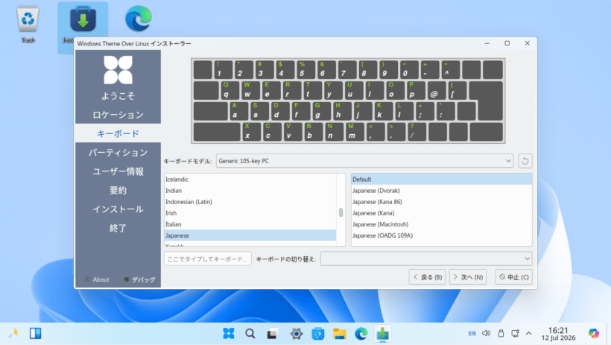Click EN language indicator in tray
611x345 pixels.
coord(472,333)
